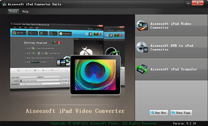This screenshot has height=126, width=208.
Task: Click the Aiseesoft app icon in the title bar
Action: click(x=5, y=4)
